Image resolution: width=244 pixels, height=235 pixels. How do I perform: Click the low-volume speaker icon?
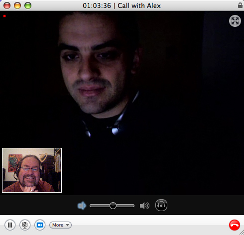82,206
